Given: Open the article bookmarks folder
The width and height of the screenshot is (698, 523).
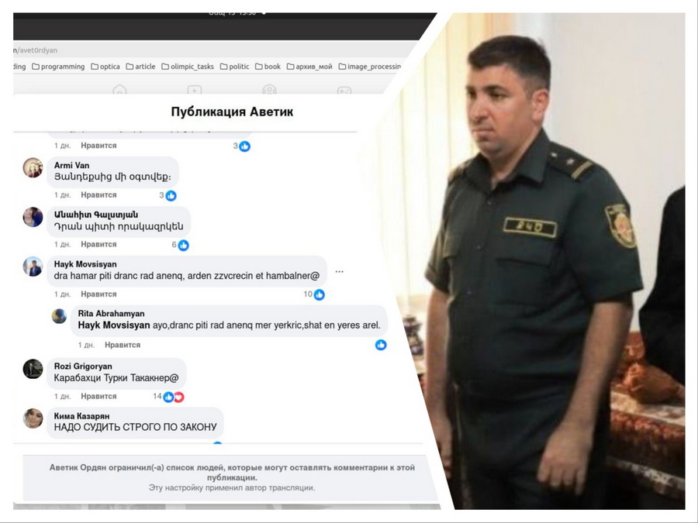Looking at the screenshot, I should (x=140, y=67).
